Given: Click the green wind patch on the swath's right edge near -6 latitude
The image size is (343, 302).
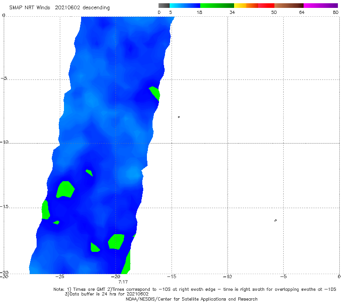Looking at the screenshot, I should pos(155,93).
